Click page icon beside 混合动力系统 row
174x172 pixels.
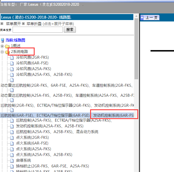pyautogui.click(x=12, y=132)
